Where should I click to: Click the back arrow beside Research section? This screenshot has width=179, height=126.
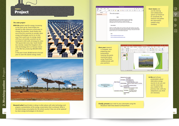coord(97,12)
